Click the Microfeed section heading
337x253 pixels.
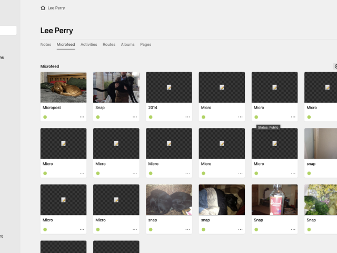pyautogui.click(x=49, y=66)
